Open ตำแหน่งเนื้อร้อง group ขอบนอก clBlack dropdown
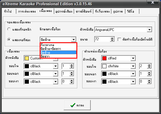Image resolution: width=161 pixels, height=114 pixels. [133, 74]
